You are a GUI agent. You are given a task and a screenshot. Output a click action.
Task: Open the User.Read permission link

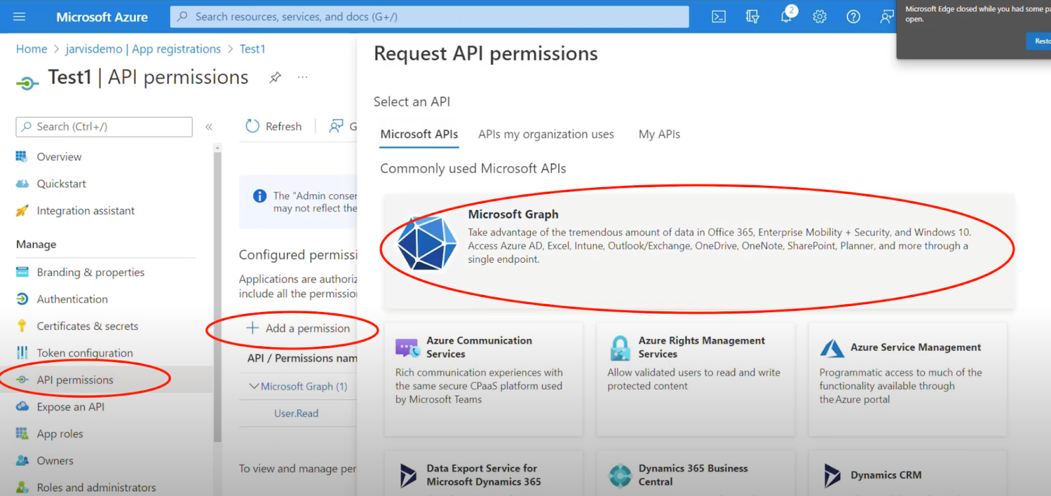coord(296,413)
